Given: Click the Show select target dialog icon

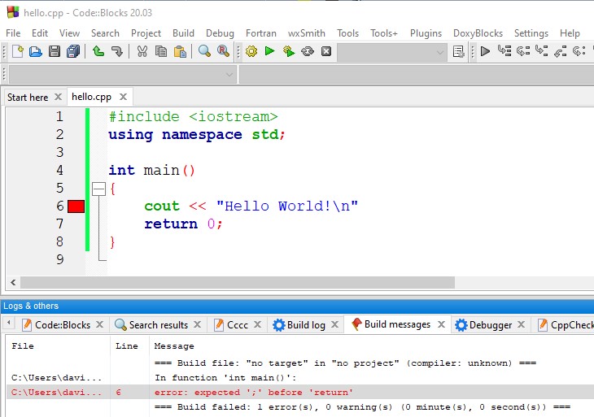Looking at the screenshot, I should 459,51.
